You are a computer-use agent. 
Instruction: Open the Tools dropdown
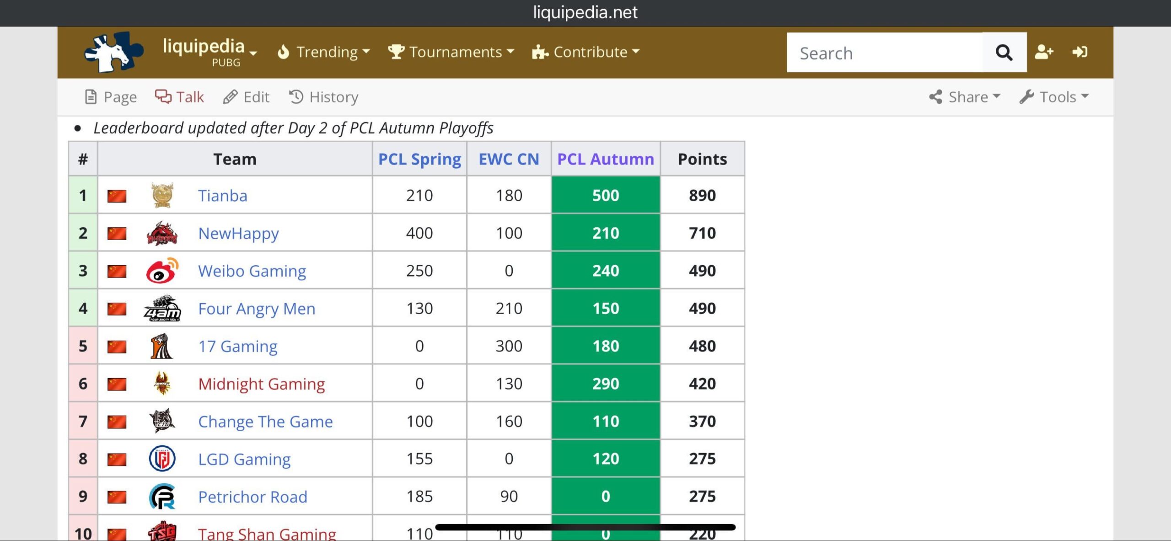1054,97
